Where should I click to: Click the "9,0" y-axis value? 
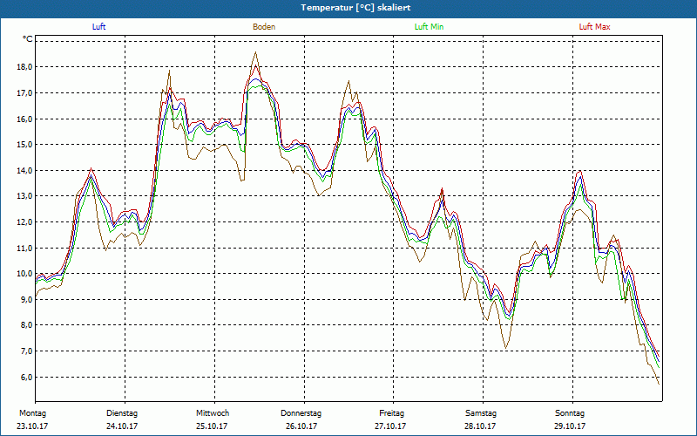click(27, 299)
